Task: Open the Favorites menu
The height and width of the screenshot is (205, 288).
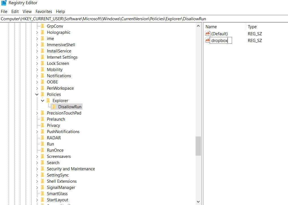Action: click(44, 11)
